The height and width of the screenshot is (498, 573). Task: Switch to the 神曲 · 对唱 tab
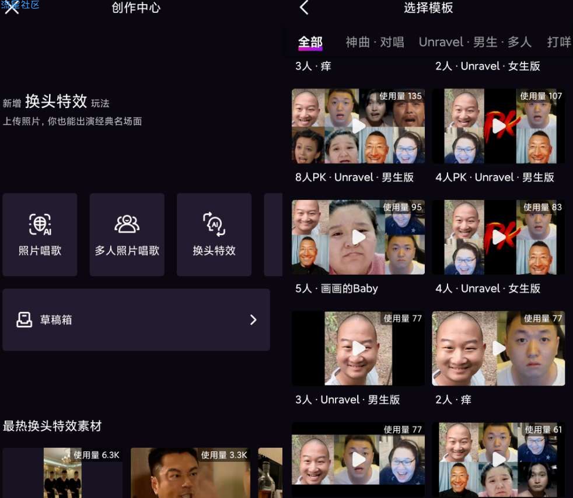pos(375,42)
